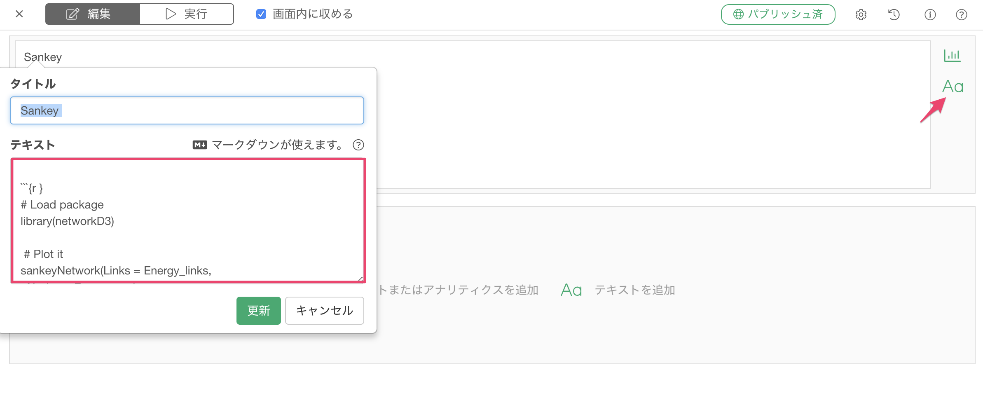Click the markdown M↓ badge icon
Viewport: 983px width, 403px height.
pyautogui.click(x=200, y=145)
